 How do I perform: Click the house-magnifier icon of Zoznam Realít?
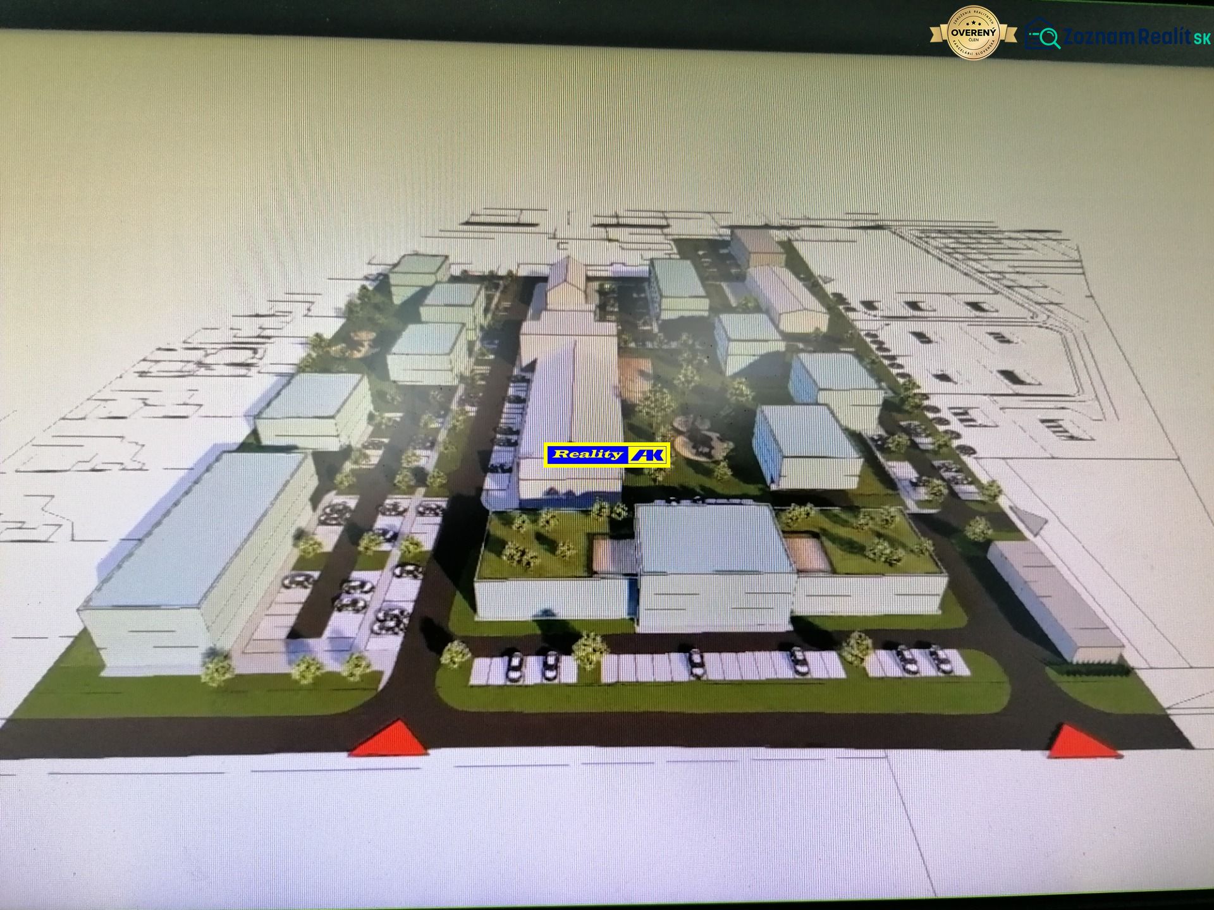click(1043, 34)
